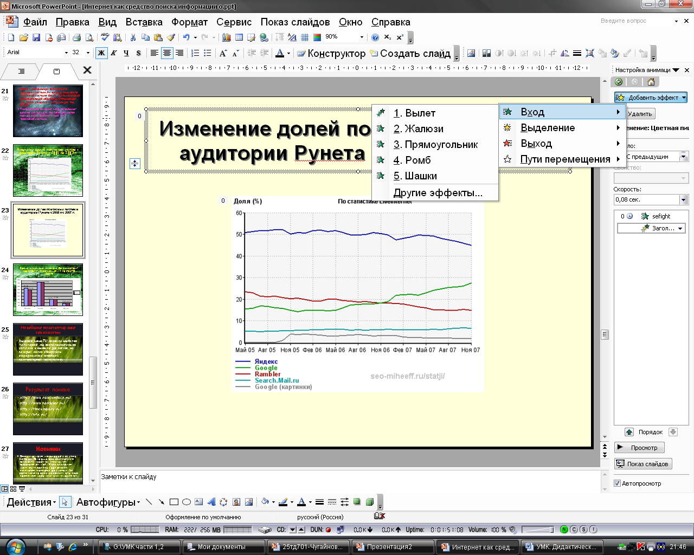Apply subscript formatting
694x555 pixels.
pos(388,37)
